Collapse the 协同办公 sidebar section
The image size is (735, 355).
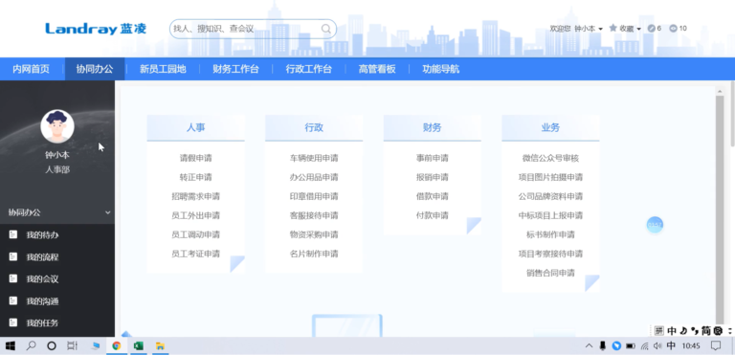[108, 212]
